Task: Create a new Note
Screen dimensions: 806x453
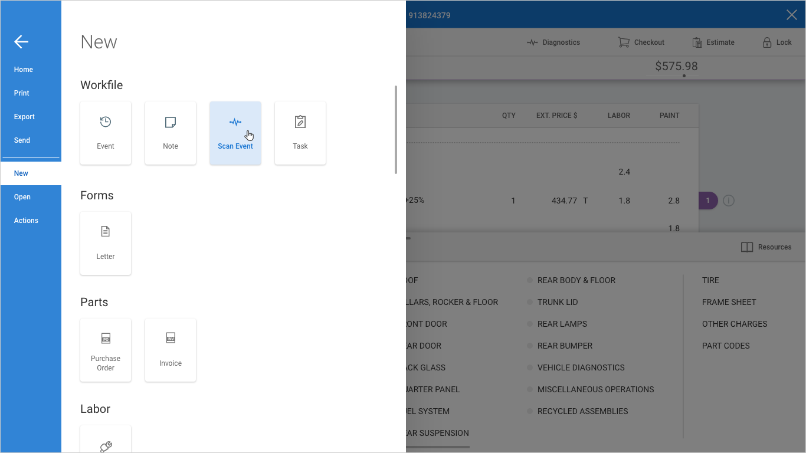Action: [171, 133]
